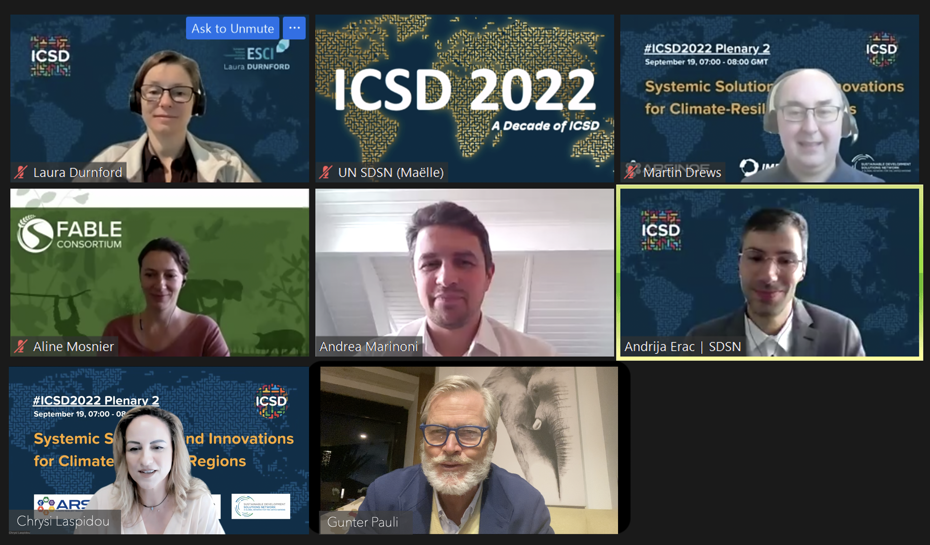
Task: Click Laura Durnford's muted microphone icon
Action: [x=21, y=172]
